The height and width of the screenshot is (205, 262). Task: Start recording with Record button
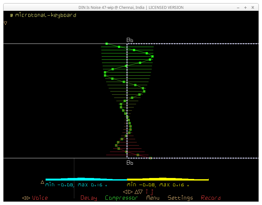(x=211, y=198)
